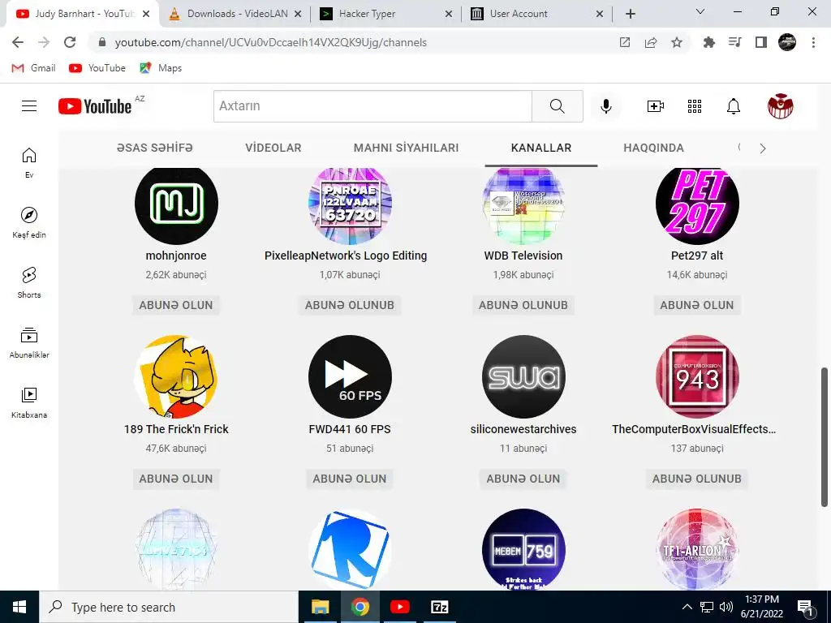Toggle ABUNƏ OLUNUB for TheComputerBoxVisualEffects
The height and width of the screenshot is (623, 831).
(697, 479)
